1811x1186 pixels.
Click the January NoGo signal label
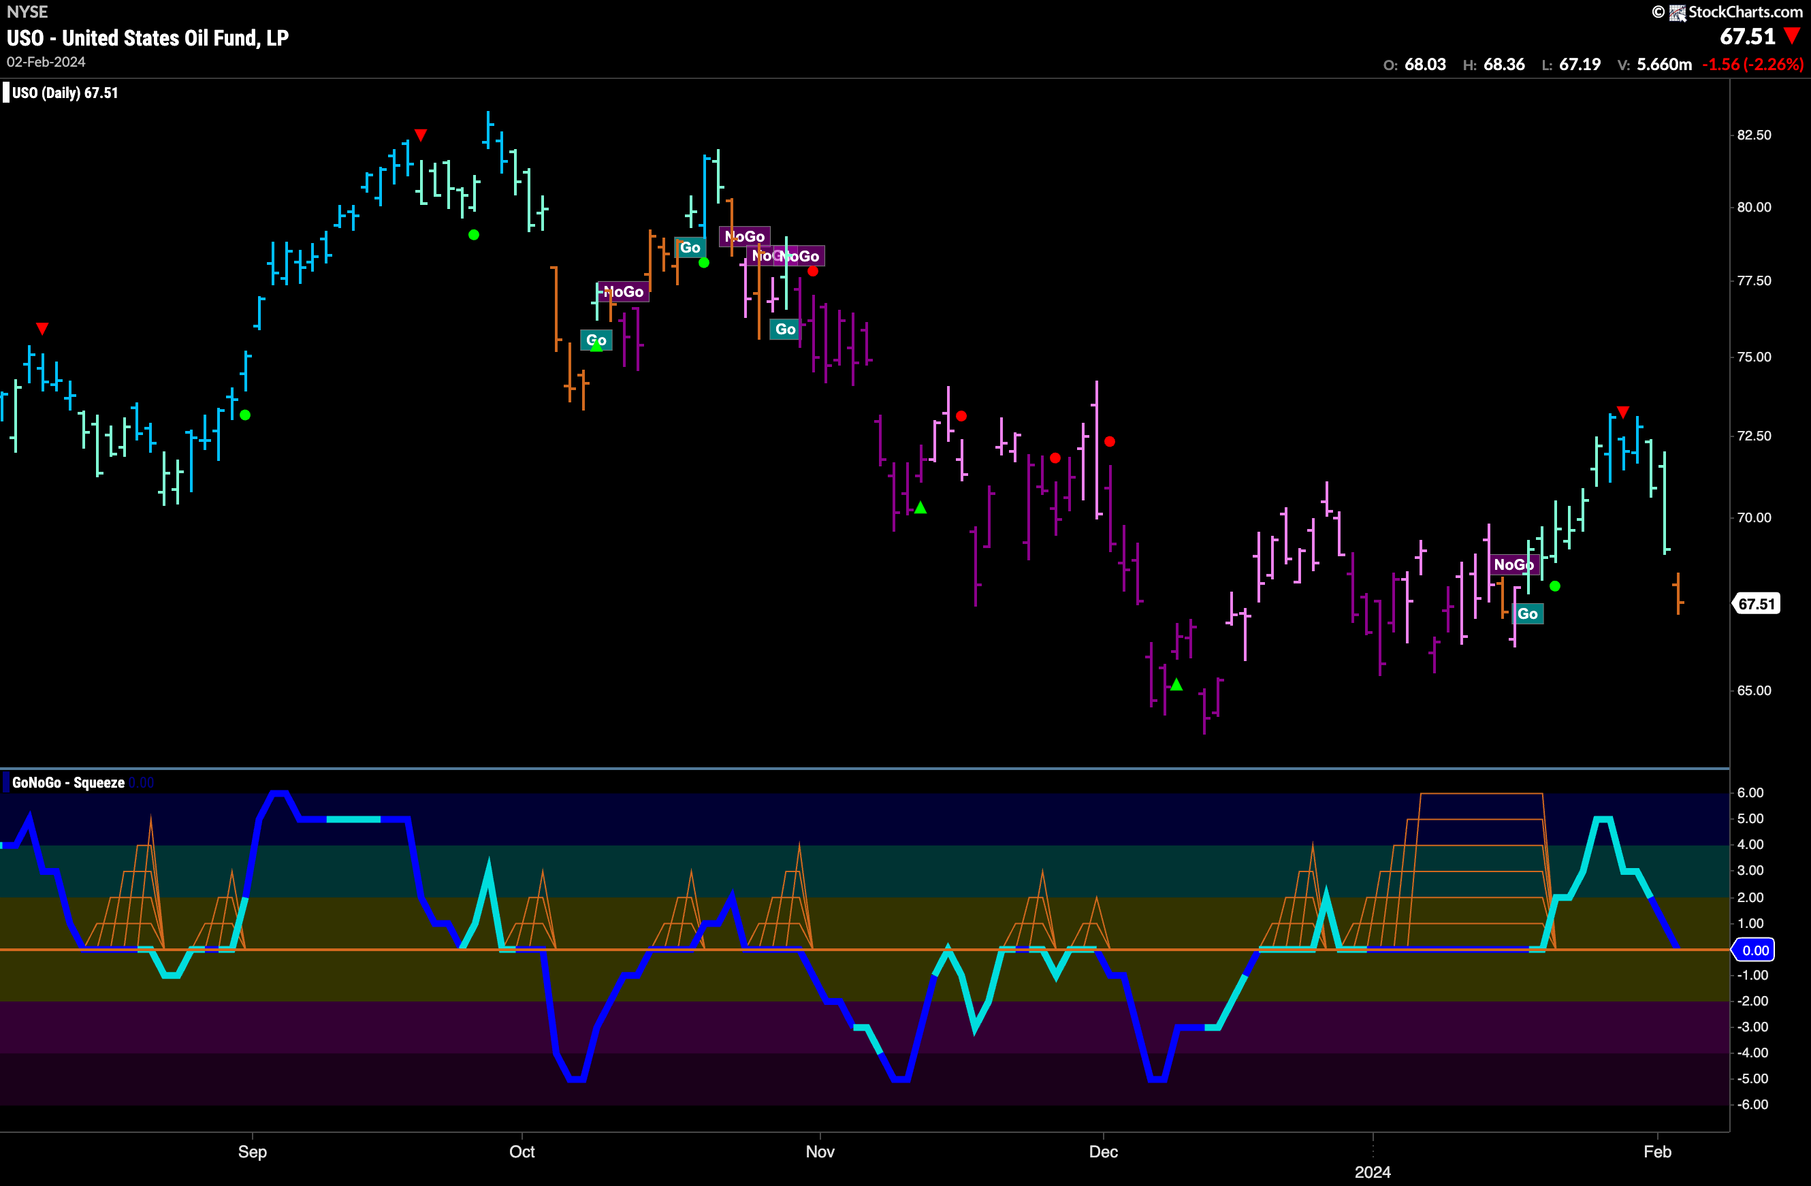coord(1514,564)
